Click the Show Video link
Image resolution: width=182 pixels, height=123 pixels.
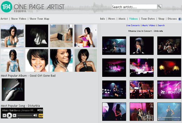point(19,19)
